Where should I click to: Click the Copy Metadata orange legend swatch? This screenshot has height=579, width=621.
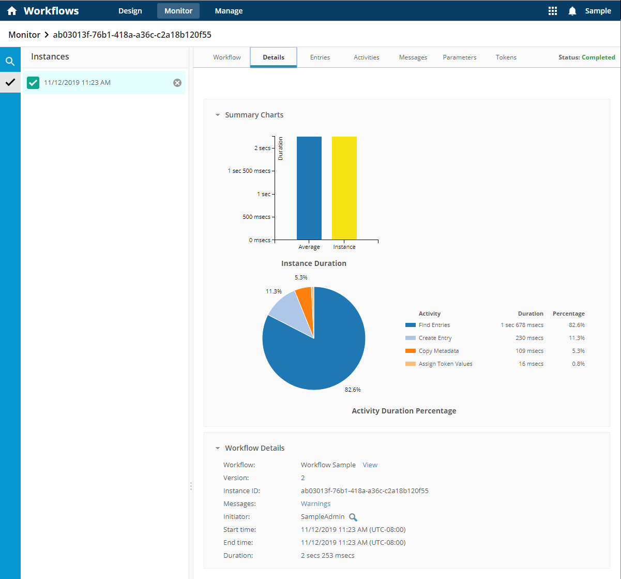410,351
